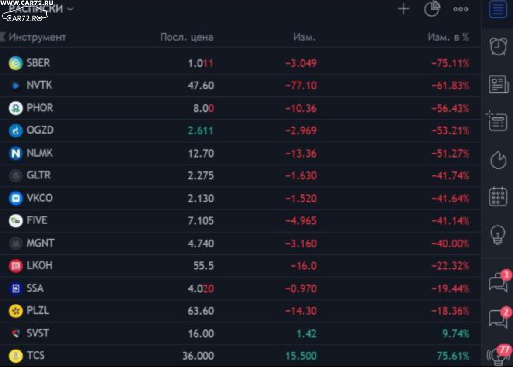Add symbol with the plus icon
513x367 pixels.
coord(404,9)
